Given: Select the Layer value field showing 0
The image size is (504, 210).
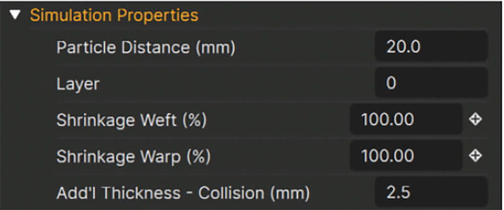Looking at the screenshot, I should click(431, 83).
